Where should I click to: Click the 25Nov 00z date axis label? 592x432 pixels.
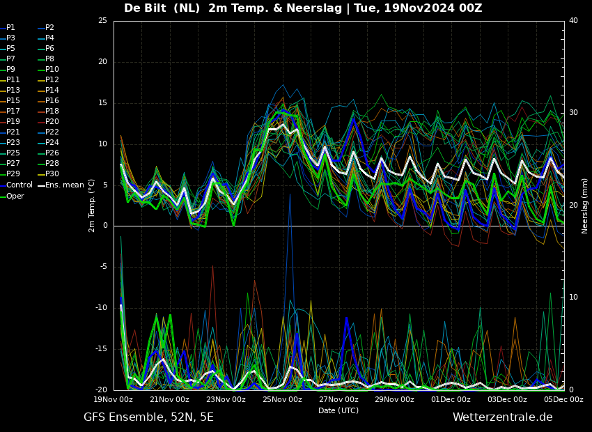[x=282, y=399]
